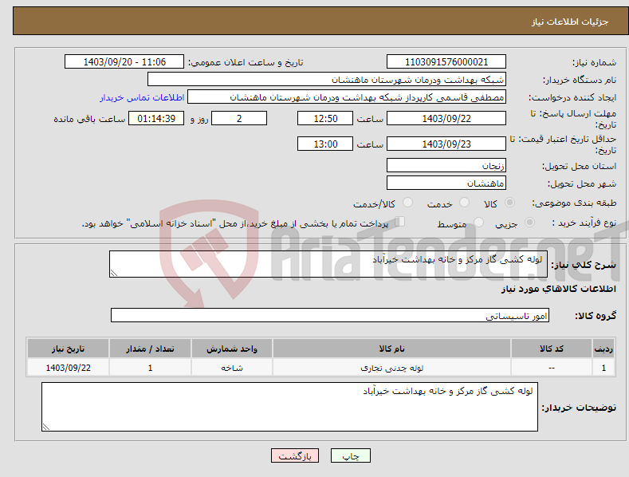Click the شرح کلی نیاز description textarea
The width and height of the screenshot is (629, 477).
point(328,264)
